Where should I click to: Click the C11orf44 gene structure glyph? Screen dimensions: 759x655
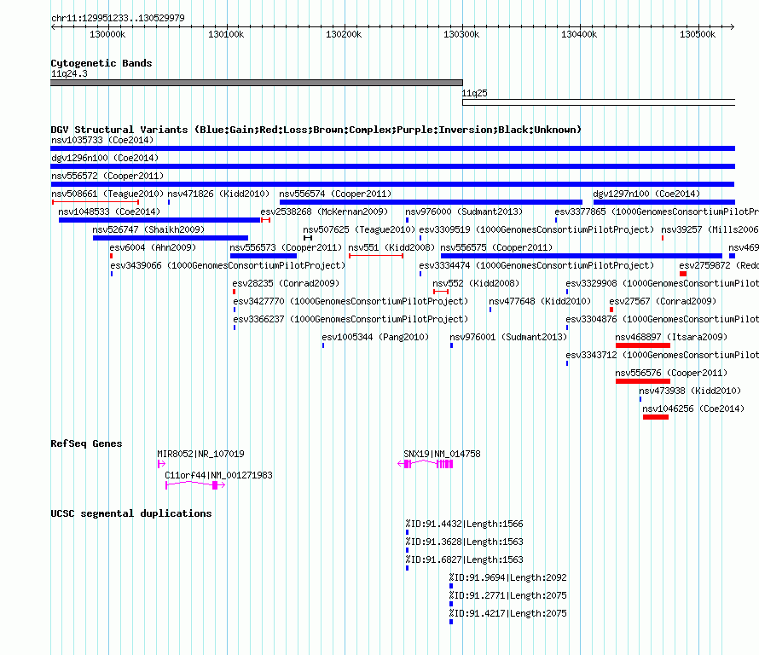[195, 485]
